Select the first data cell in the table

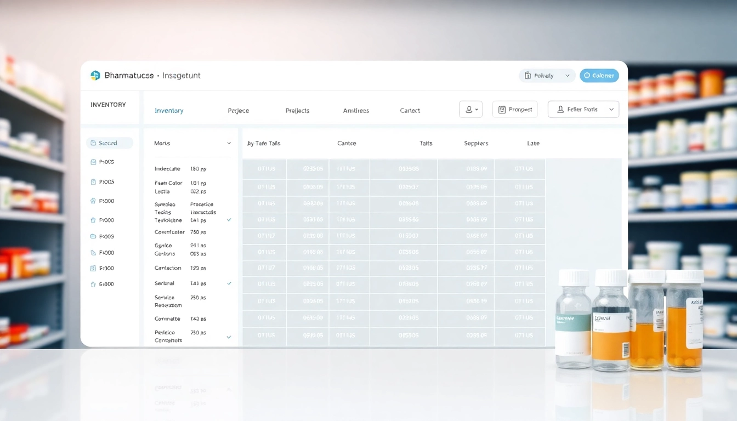pyautogui.click(x=264, y=169)
